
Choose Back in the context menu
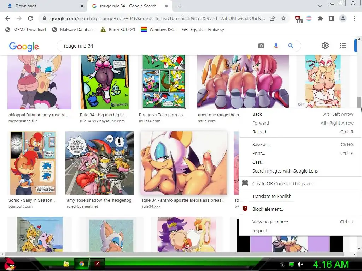(x=300, y=114)
